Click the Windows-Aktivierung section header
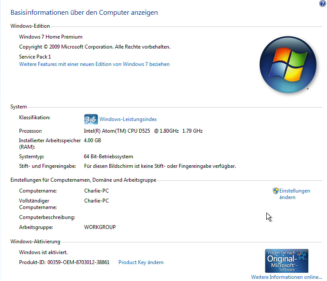Screen dimensions: 327x281 pyautogui.click(x=35, y=242)
